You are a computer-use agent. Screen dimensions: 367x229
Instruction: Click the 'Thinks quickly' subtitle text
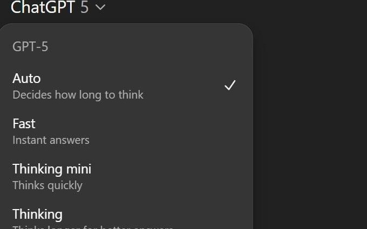[47, 185]
